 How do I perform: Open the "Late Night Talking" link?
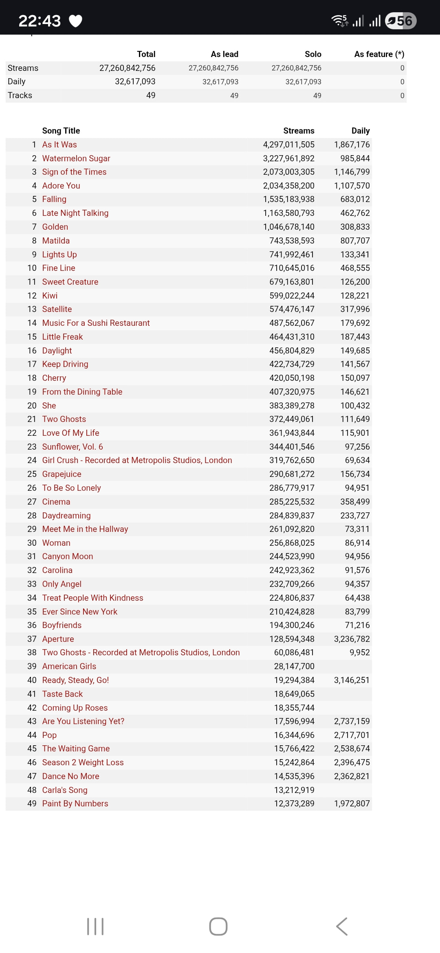[x=75, y=213]
